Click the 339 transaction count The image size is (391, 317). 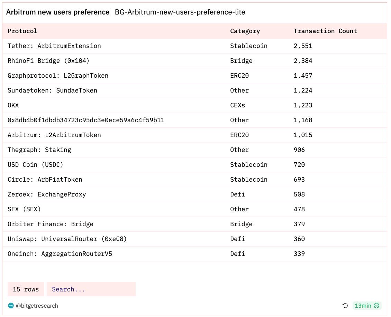click(299, 253)
